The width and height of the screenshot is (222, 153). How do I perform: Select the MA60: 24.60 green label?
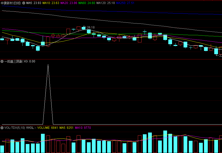(87, 3)
